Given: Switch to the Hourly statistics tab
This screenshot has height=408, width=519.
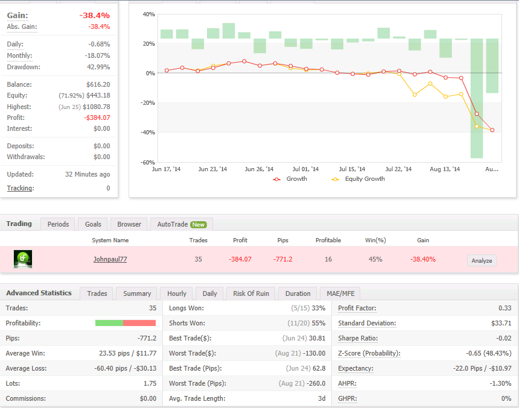Looking at the screenshot, I should 177,293.
